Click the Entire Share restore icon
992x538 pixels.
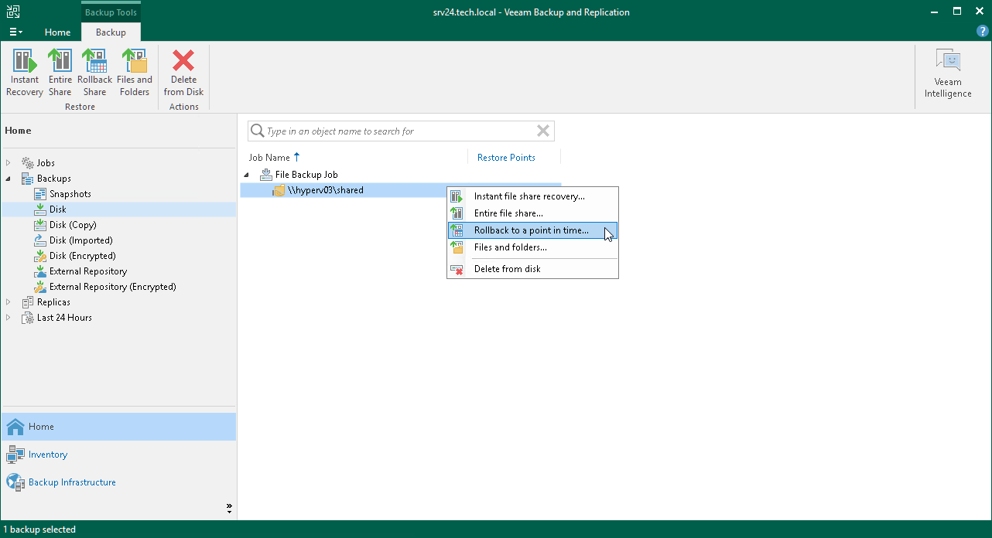[60, 70]
